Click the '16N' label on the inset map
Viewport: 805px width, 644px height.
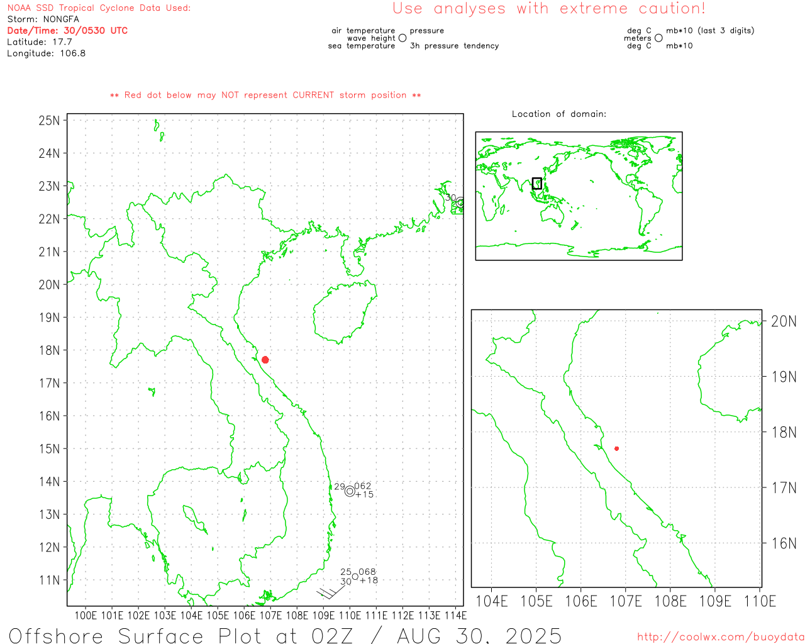(x=784, y=543)
